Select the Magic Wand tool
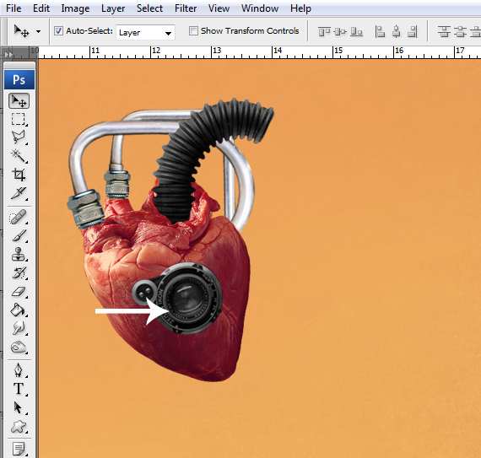Screen dimensions: 481x458 click(19, 156)
